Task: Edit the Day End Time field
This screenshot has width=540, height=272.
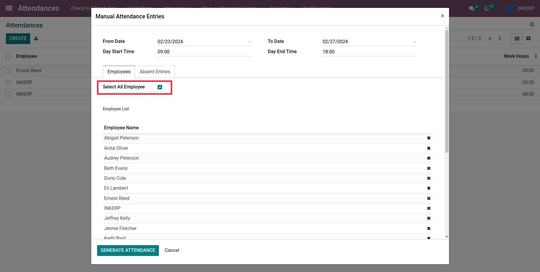Action: (x=369, y=52)
